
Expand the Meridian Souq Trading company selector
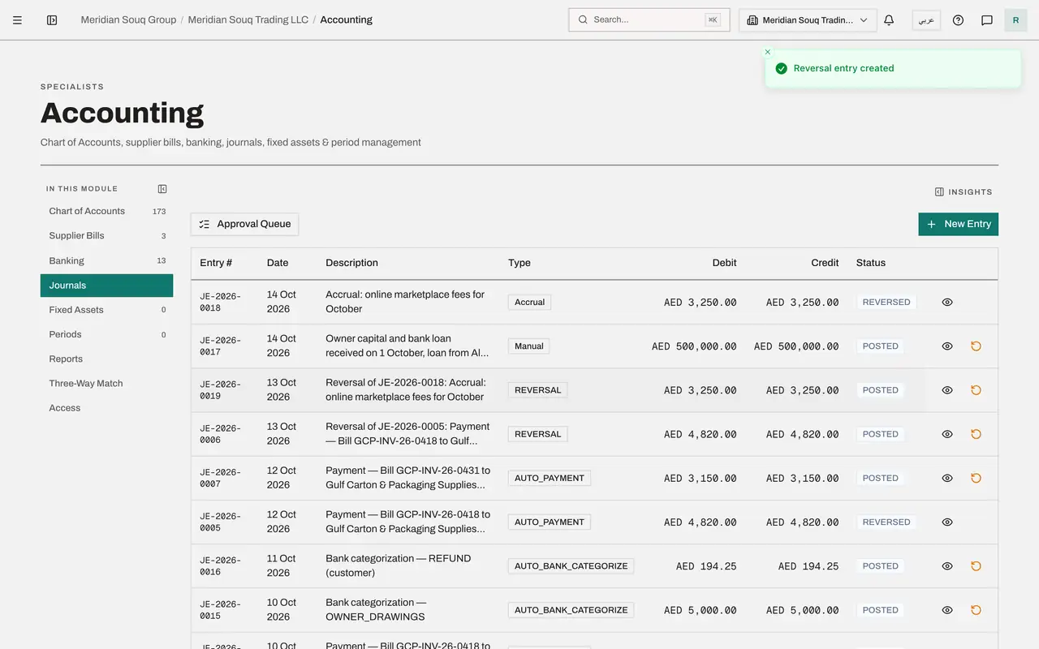(x=808, y=20)
